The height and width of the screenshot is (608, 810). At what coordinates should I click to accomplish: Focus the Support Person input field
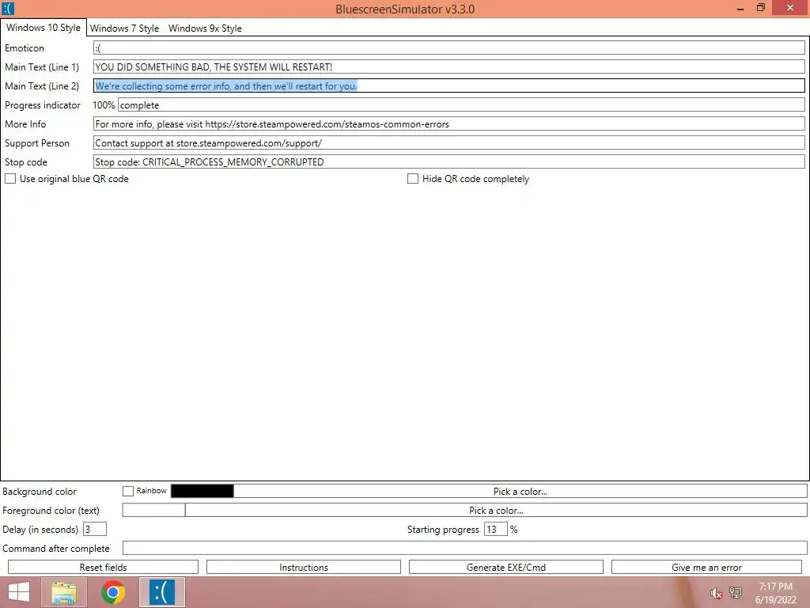pos(449,143)
